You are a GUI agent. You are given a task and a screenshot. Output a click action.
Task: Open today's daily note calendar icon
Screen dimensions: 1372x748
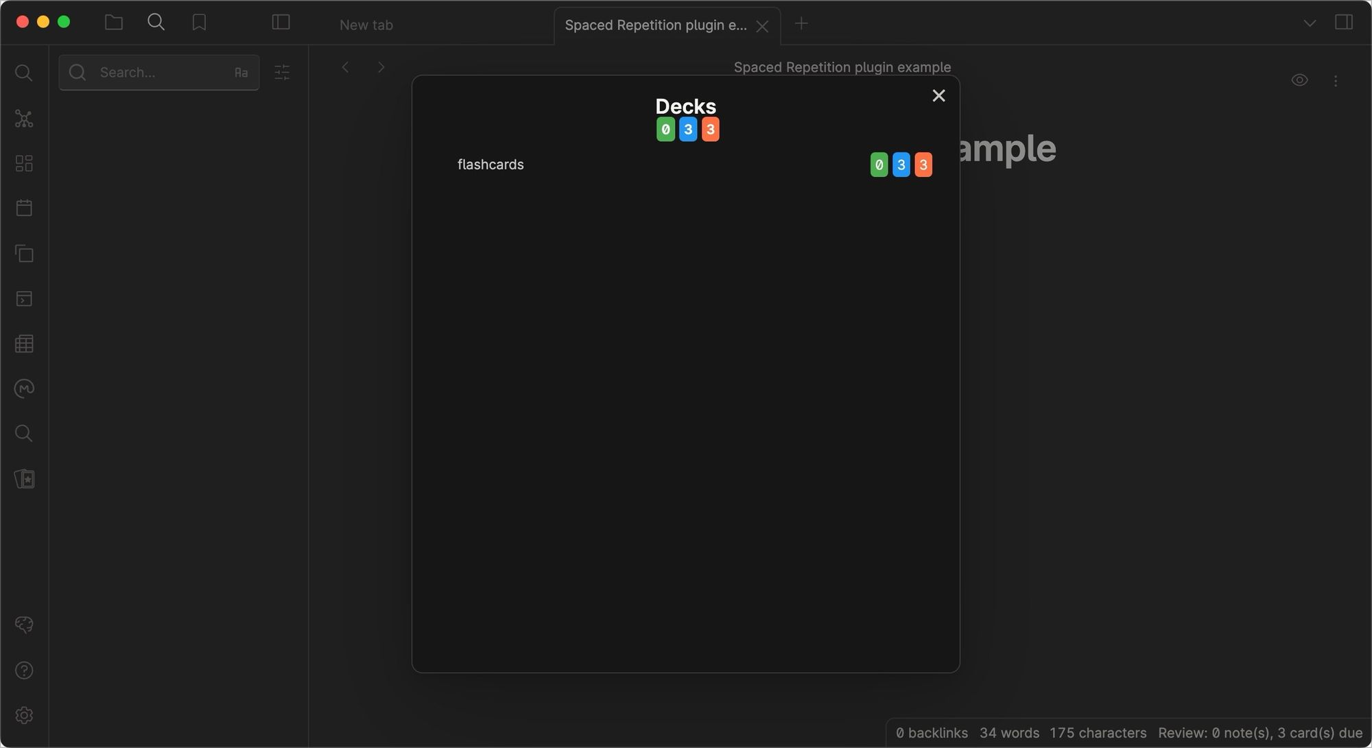[24, 208]
